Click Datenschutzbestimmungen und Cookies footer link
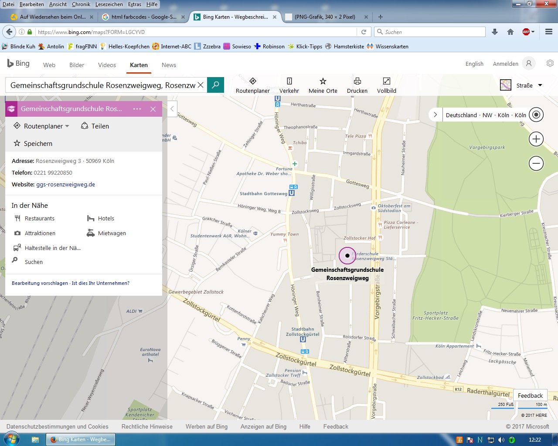The height and width of the screenshot is (446, 558). pyautogui.click(x=58, y=427)
